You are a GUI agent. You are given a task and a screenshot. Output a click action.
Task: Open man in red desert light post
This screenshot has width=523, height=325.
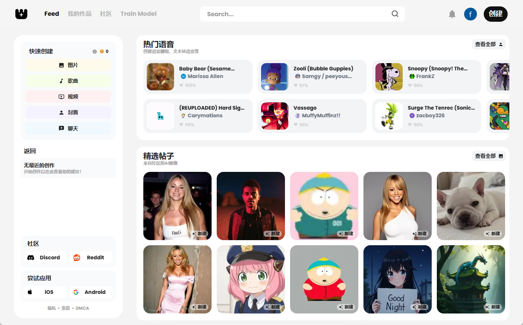tap(251, 206)
